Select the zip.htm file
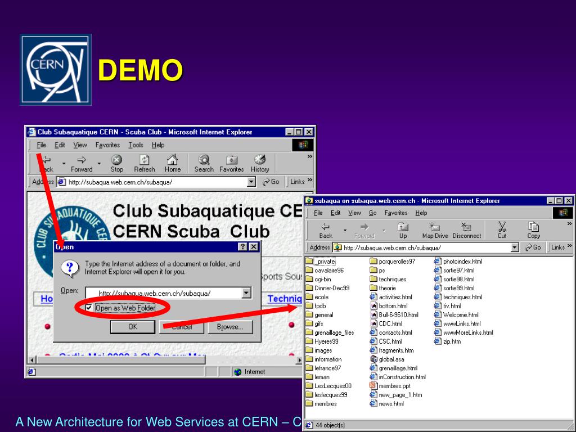This screenshot has height=432, width=576. point(447,341)
